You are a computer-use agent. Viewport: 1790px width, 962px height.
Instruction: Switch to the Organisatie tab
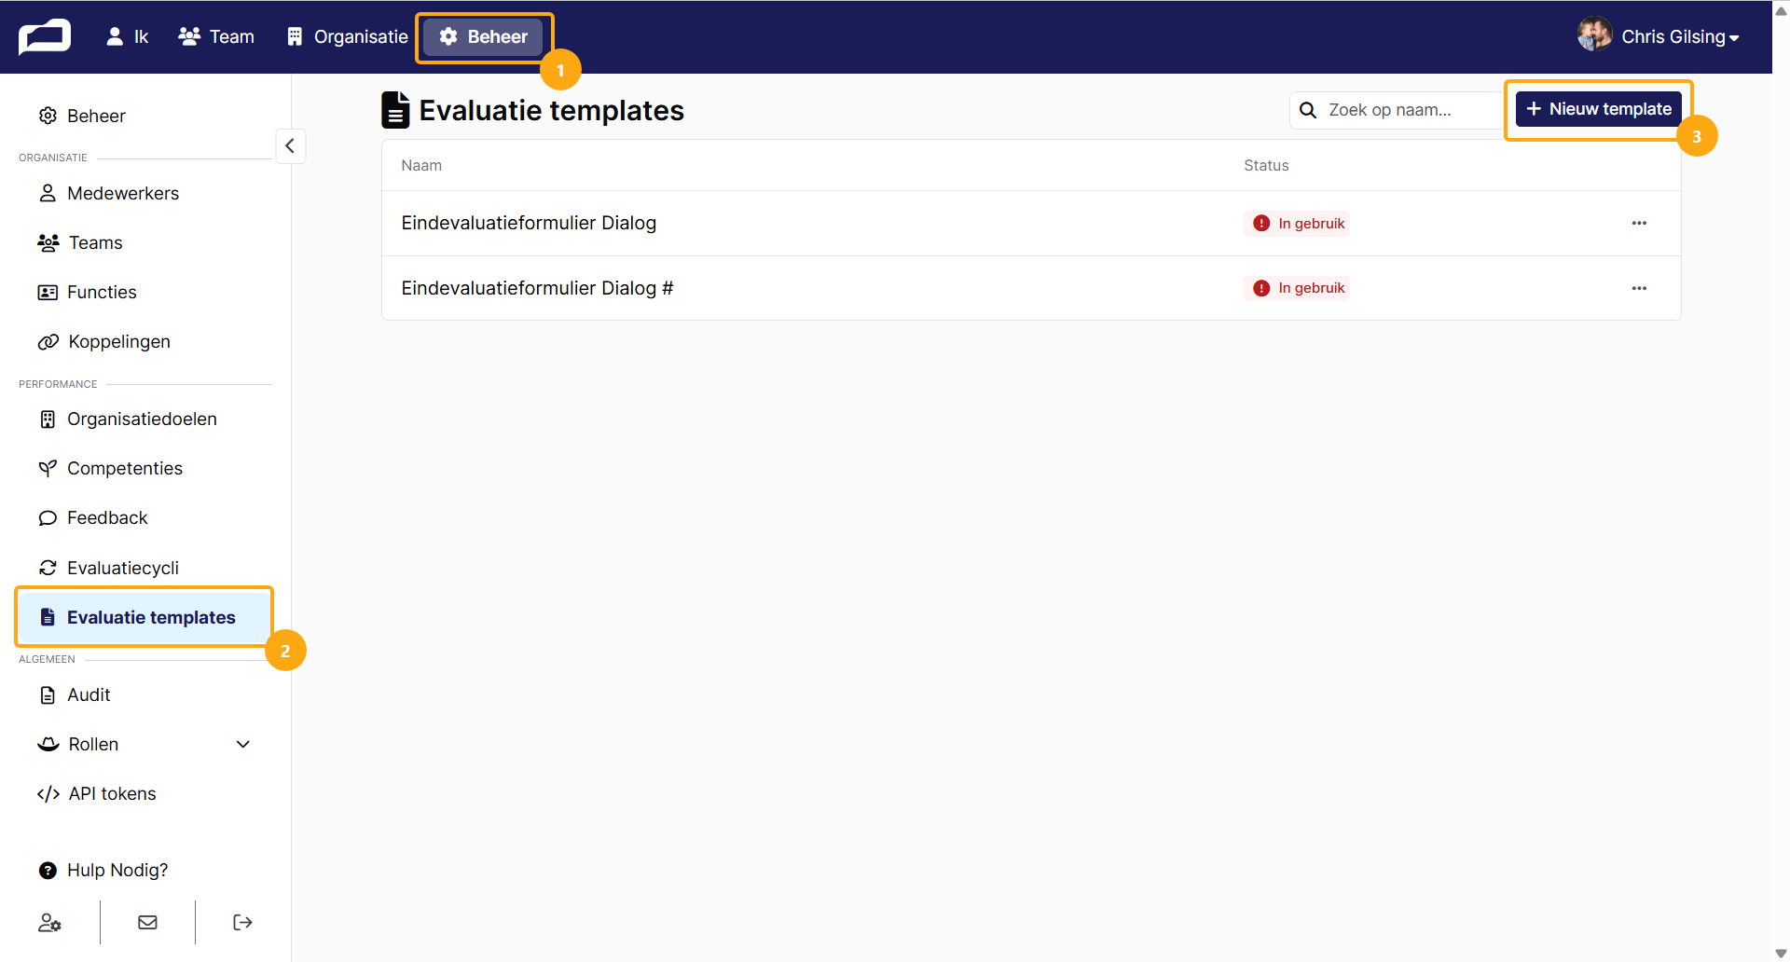coord(347,36)
